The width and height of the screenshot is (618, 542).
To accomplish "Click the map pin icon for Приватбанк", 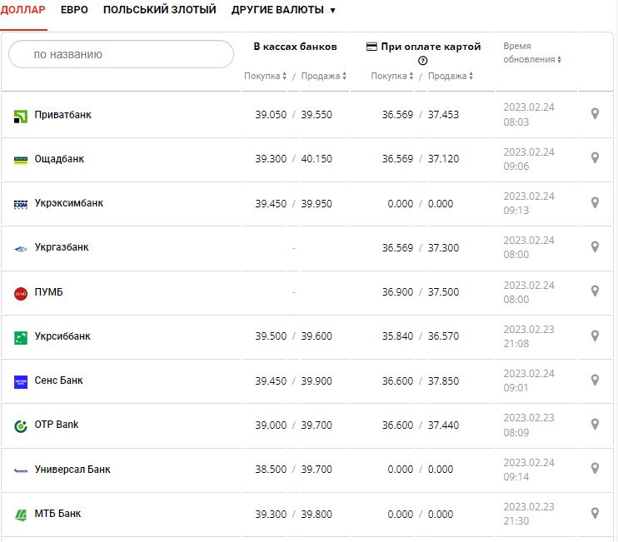I will pos(595,114).
